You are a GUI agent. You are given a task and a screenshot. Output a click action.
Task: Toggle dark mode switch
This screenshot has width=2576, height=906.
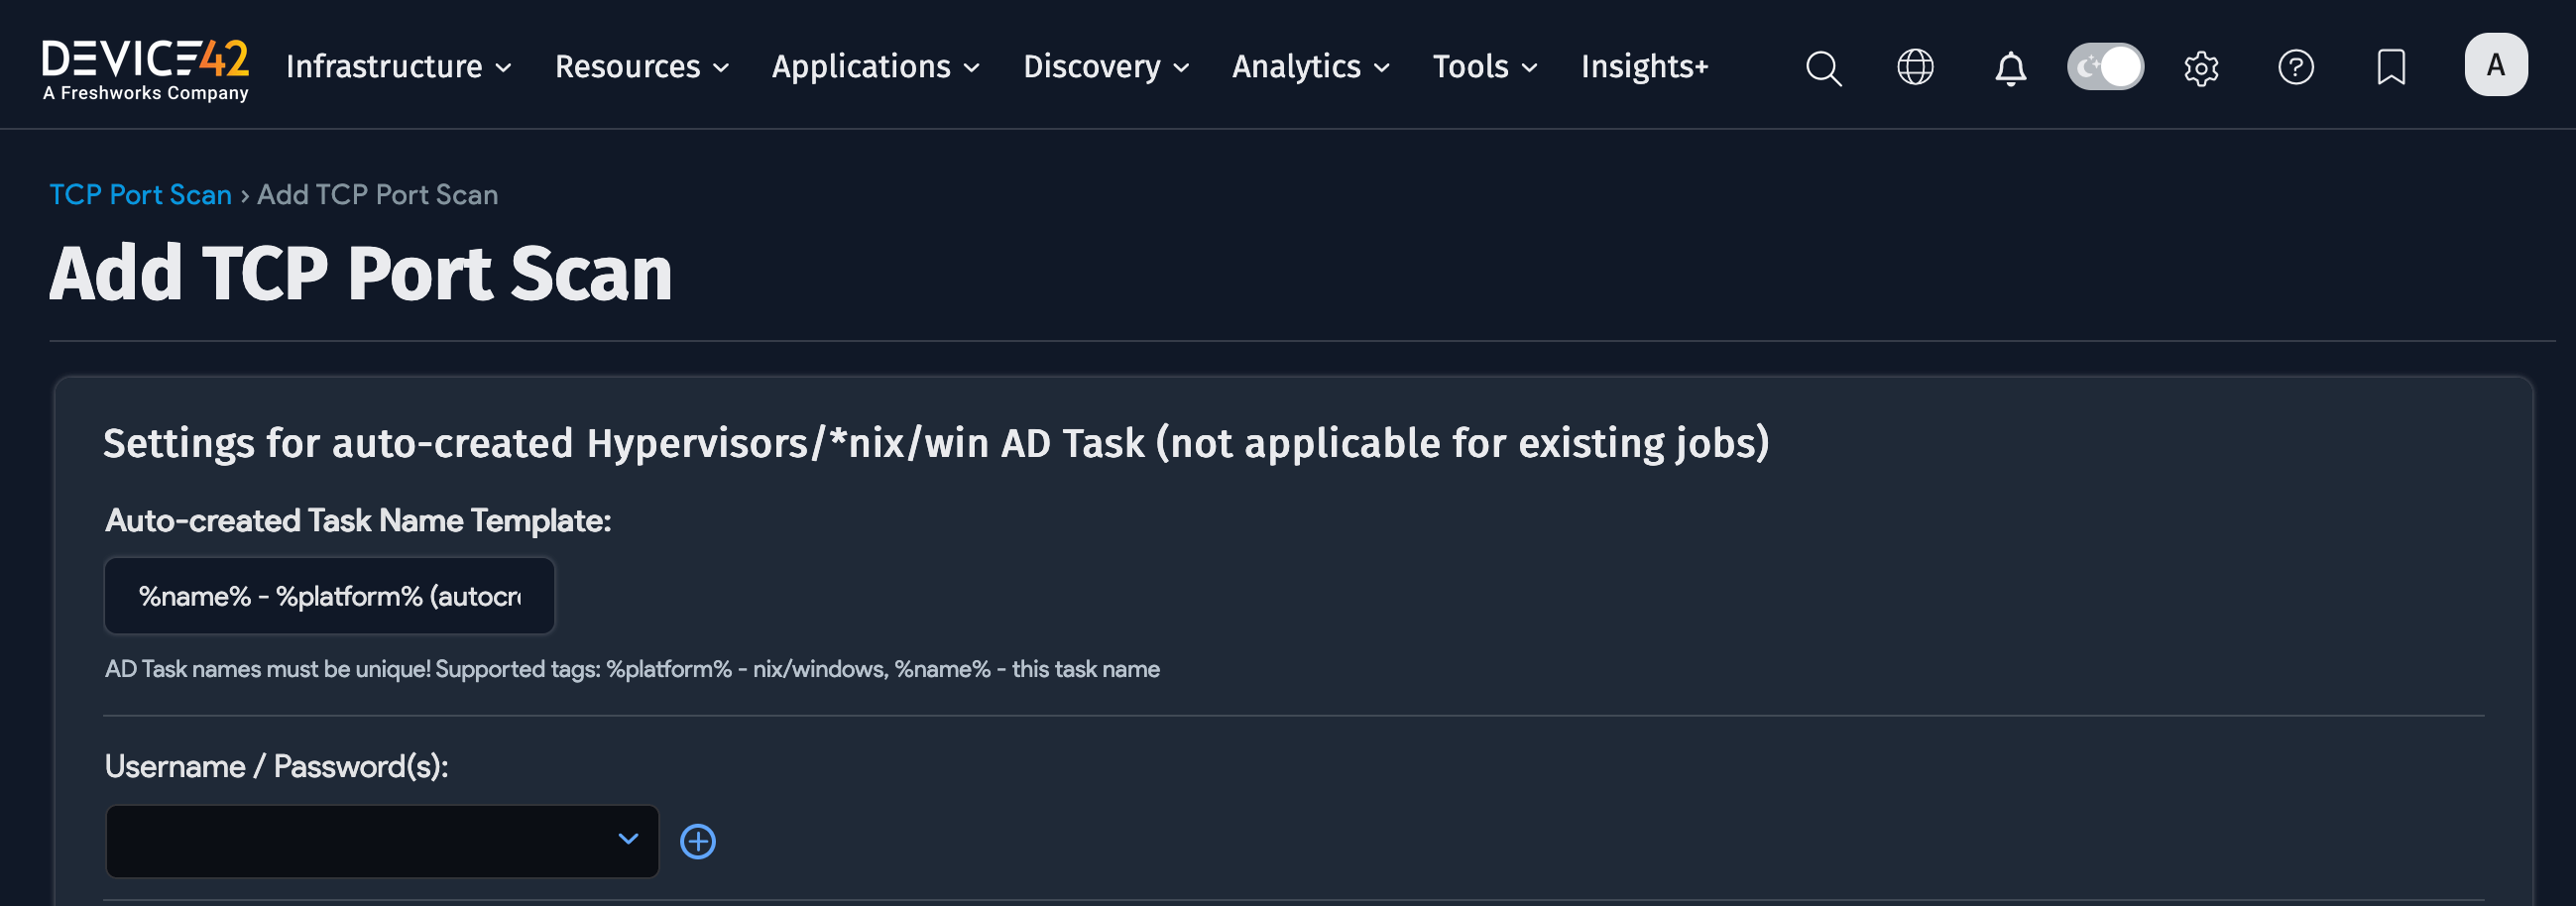[2105, 66]
